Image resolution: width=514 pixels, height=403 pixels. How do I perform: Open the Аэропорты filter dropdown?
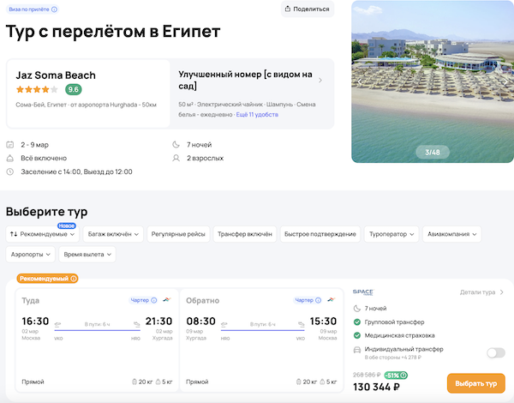[31, 255]
